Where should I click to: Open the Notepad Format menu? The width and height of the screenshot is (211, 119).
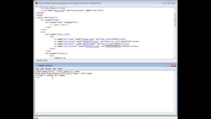(48, 69)
